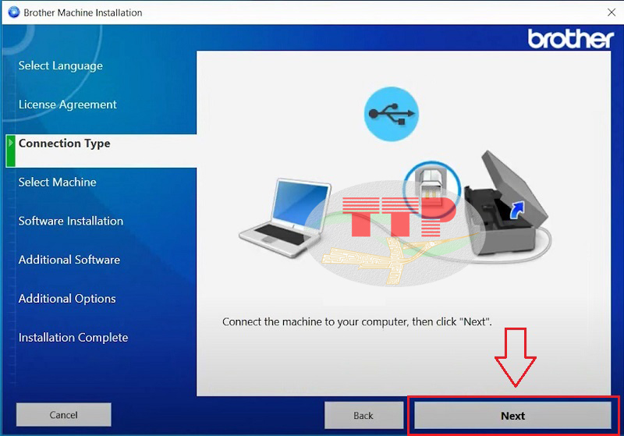Select the Additional Software step
624x436 pixels.
[x=69, y=260]
